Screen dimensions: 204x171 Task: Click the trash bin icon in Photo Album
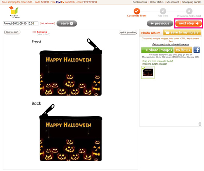point(200,124)
